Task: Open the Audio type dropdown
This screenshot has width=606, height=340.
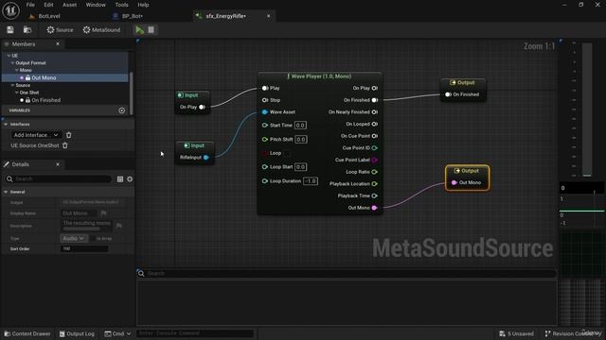Action: [x=74, y=239]
